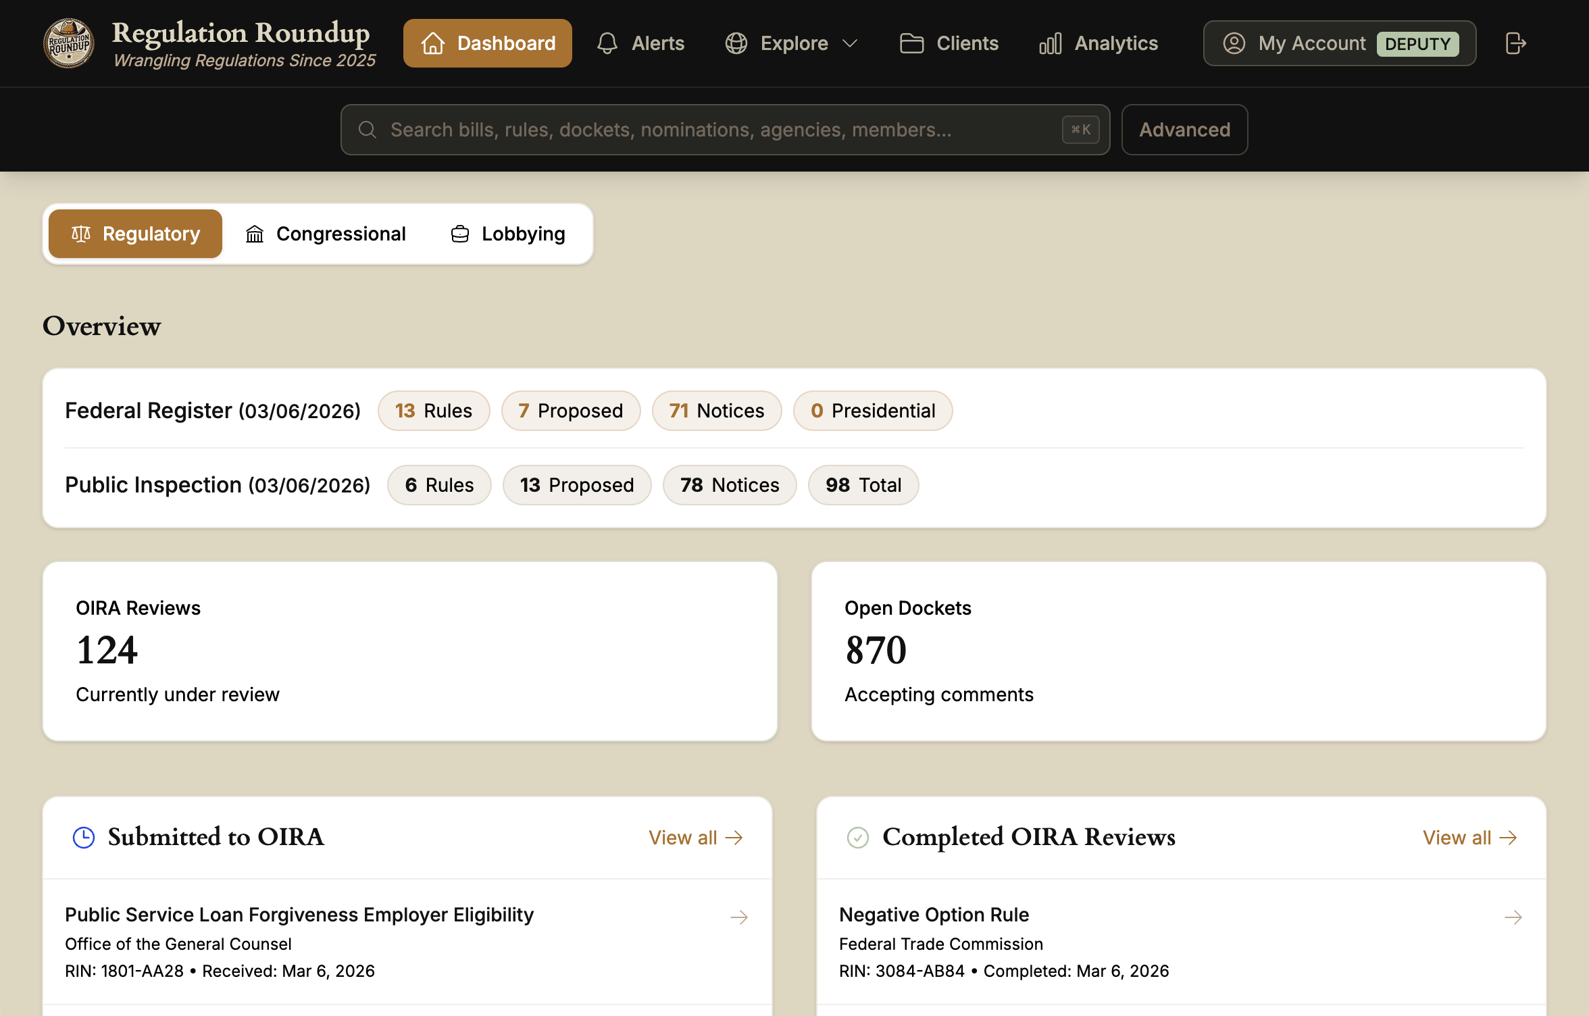Screen dimensions: 1589x1016
Task: Click the search magnifier icon
Action: coord(368,129)
